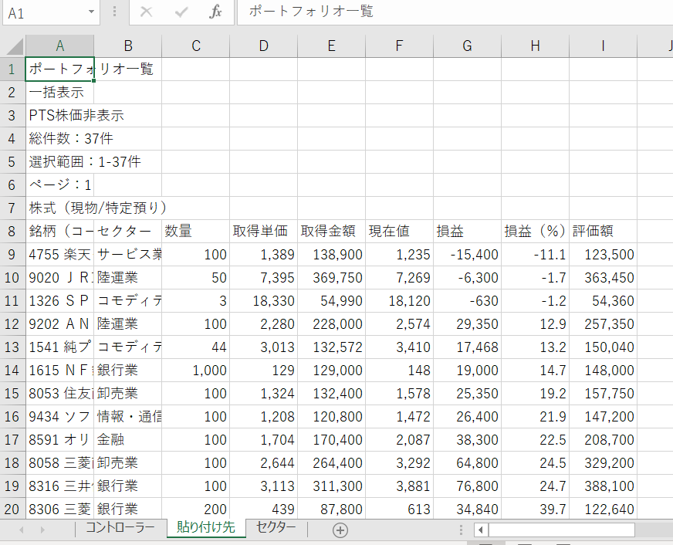
Task: Click the formula bar options handle dots
Action: click(114, 11)
